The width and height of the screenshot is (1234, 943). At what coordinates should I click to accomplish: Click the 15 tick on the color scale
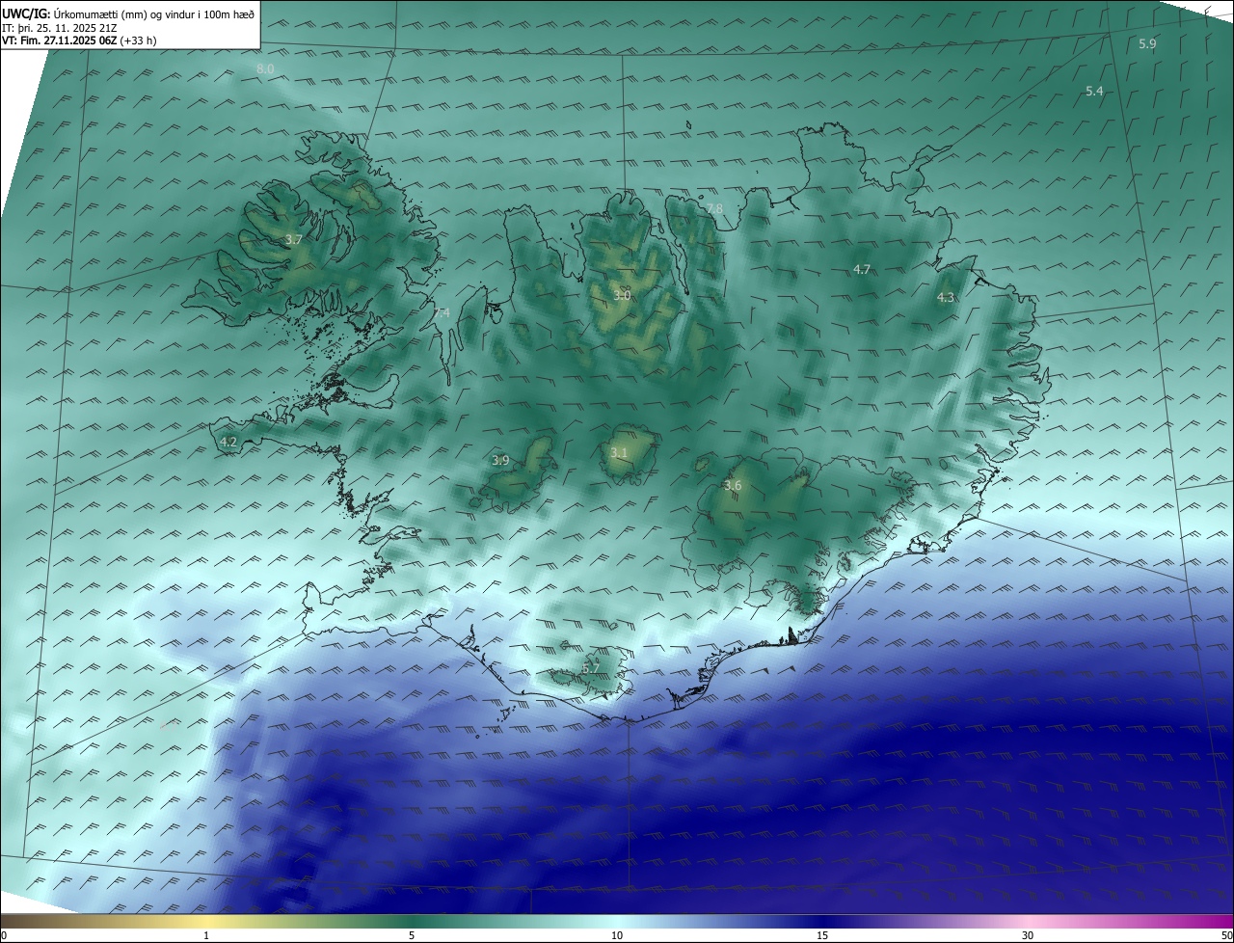coord(822,935)
